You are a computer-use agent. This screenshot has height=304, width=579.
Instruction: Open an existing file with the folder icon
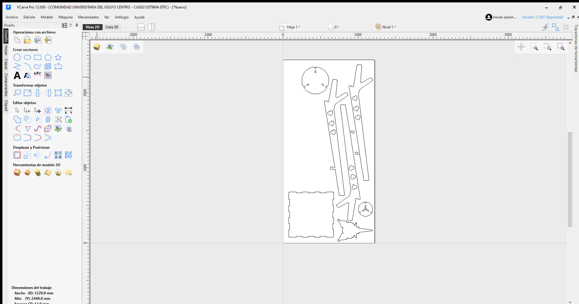tap(27, 40)
